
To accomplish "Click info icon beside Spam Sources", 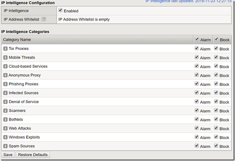I will click(x=5, y=146).
